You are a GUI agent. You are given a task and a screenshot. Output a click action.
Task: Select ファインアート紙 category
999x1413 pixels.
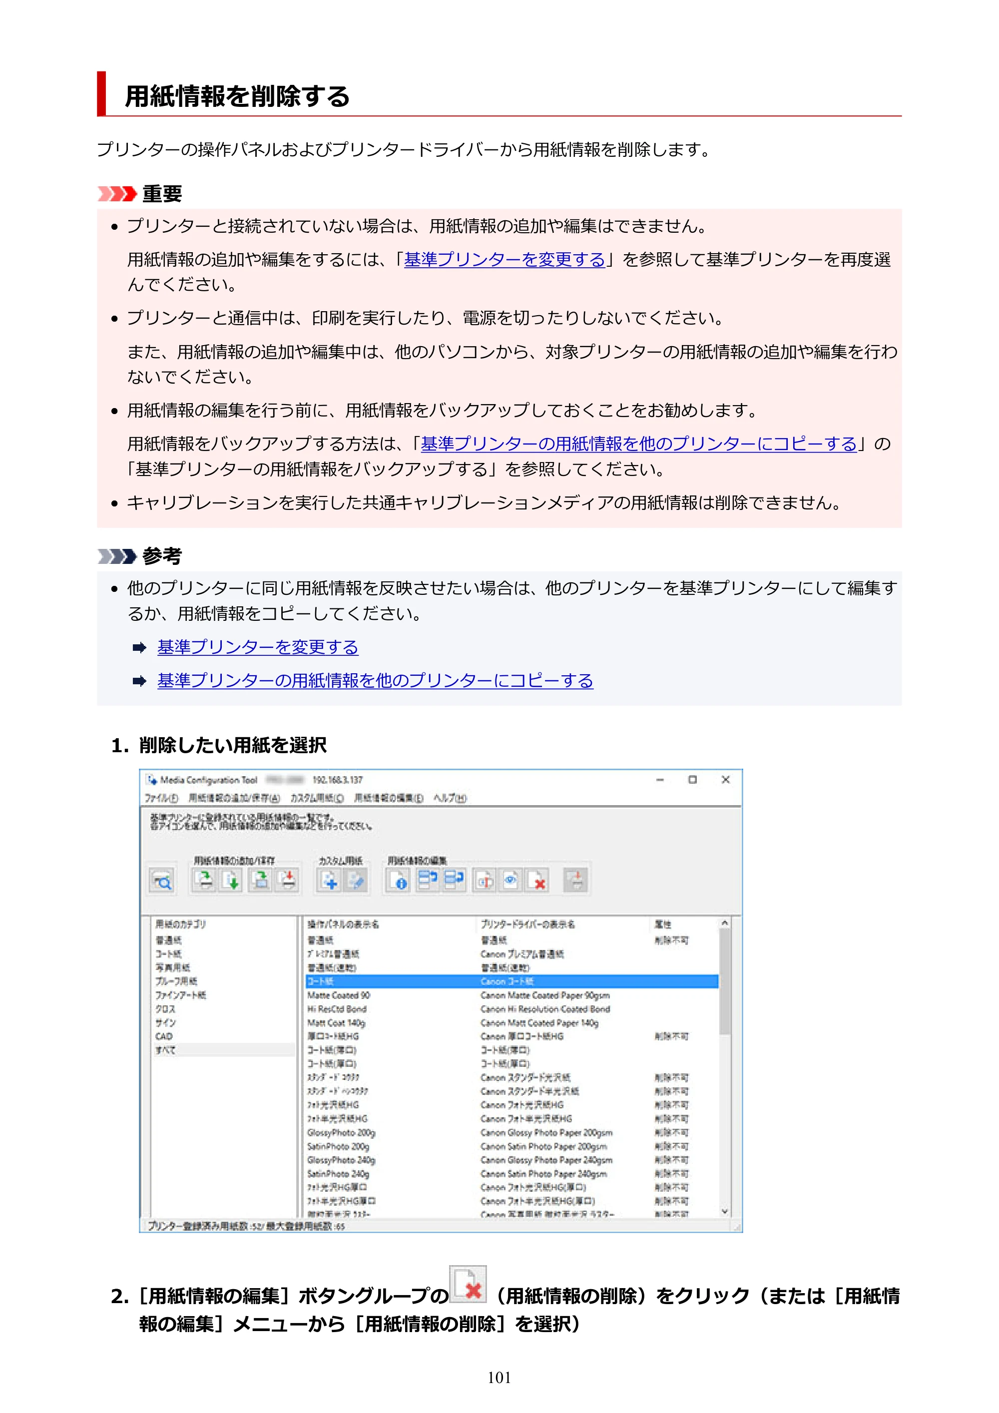pos(180,995)
